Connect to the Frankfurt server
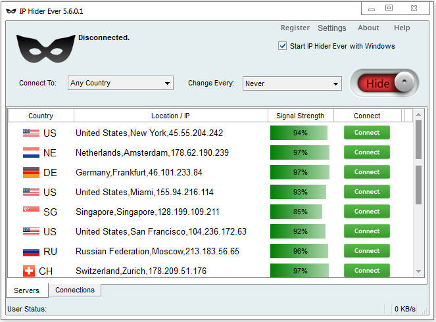The width and height of the screenshot is (436, 322). click(x=367, y=172)
